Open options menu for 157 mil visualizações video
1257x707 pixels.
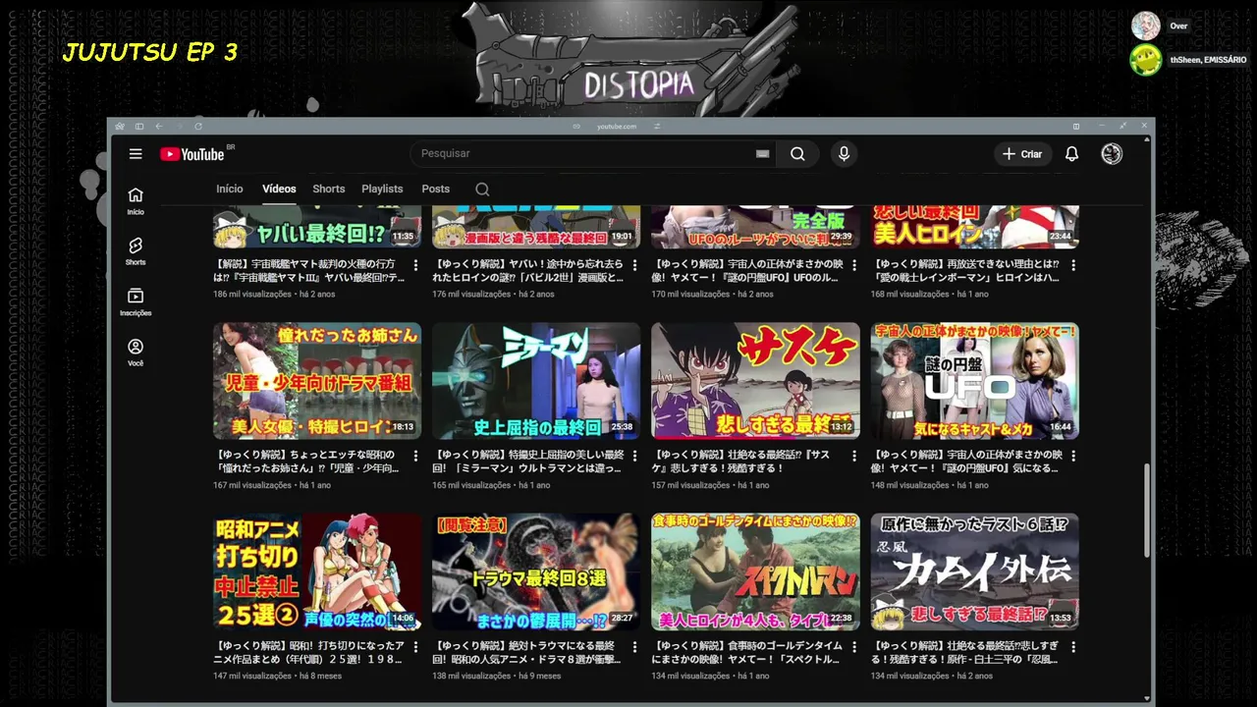coord(853,456)
